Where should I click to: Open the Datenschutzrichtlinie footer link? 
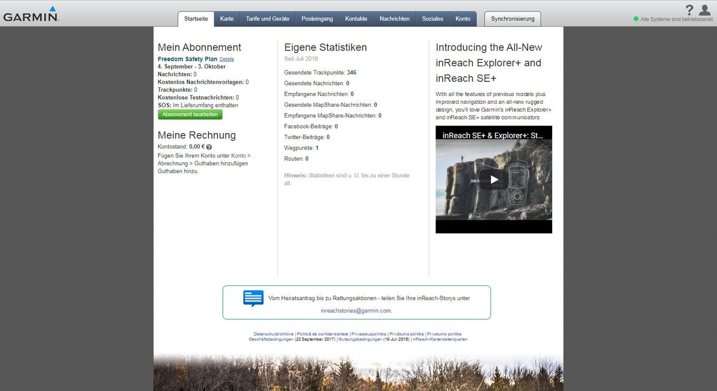tap(274, 334)
